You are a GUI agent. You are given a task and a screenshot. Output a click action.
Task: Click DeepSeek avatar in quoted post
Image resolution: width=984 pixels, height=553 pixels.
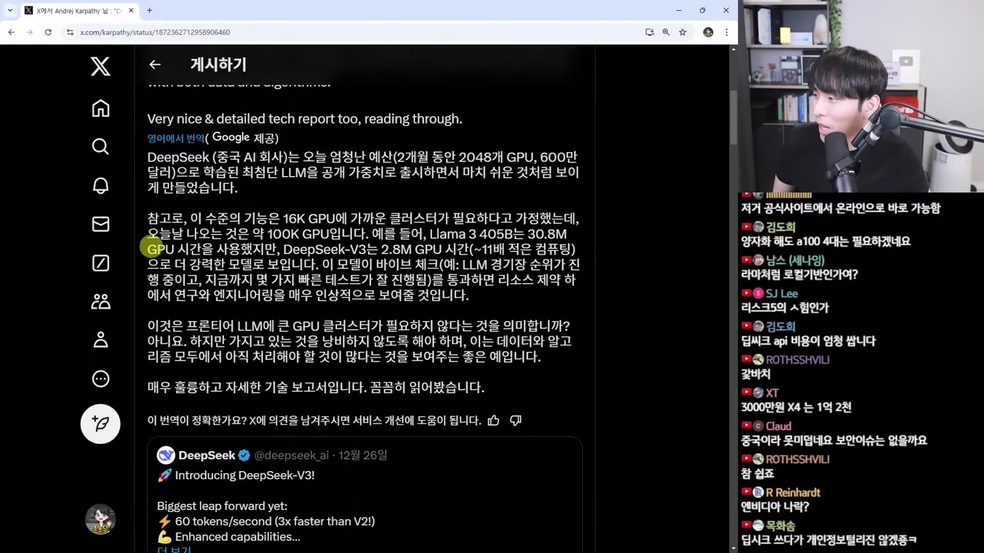(166, 455)
